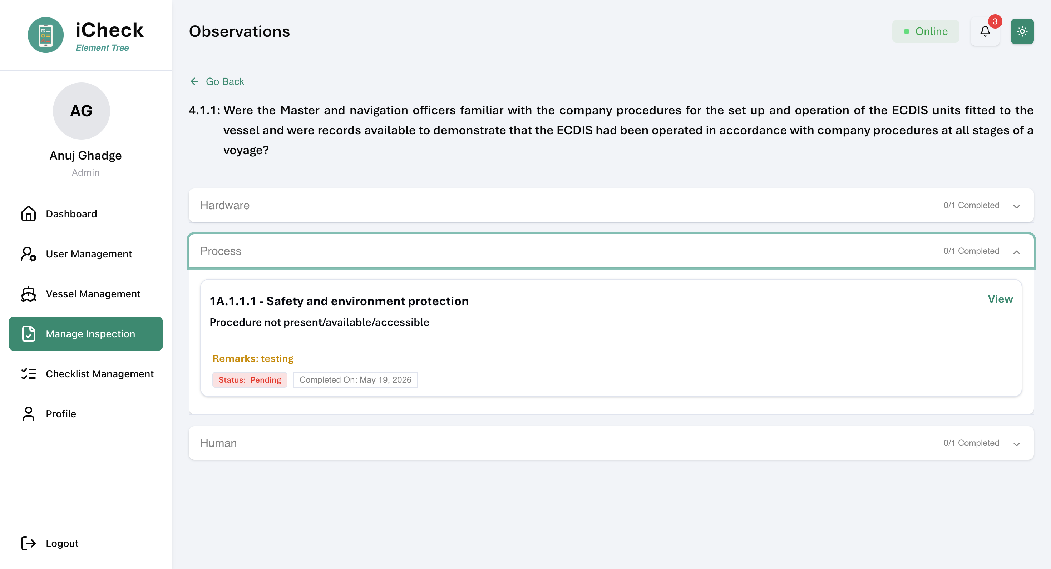The image size is (1051, 569).
Task: Collapse the Process accordion header
Action: [x=611, y=251]
